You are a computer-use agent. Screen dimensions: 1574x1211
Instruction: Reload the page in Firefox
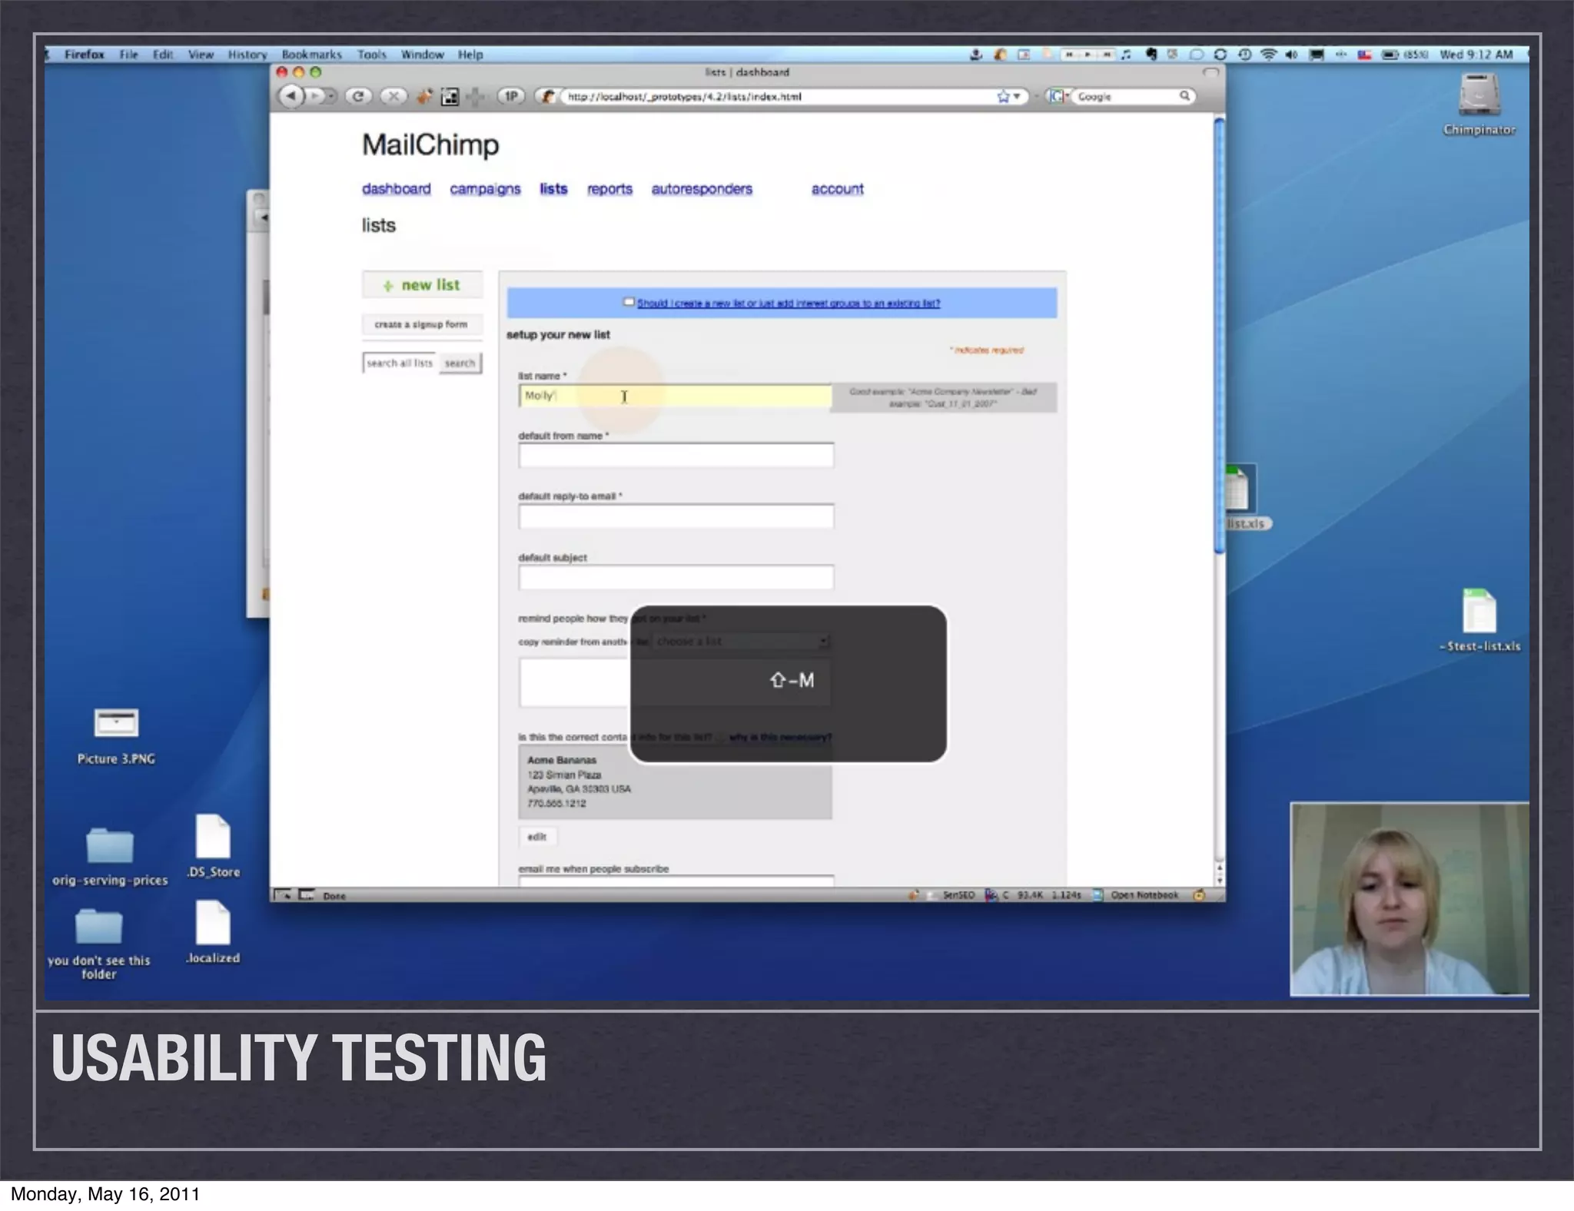[357, 97]
